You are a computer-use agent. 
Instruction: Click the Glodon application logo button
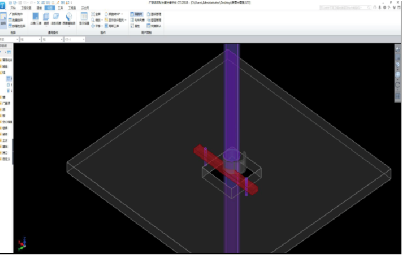(x=2, y=5)
